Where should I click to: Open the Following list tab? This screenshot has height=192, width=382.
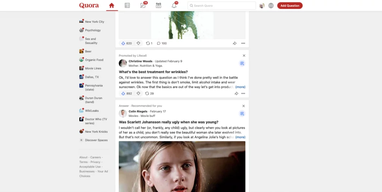coord(127,5)
